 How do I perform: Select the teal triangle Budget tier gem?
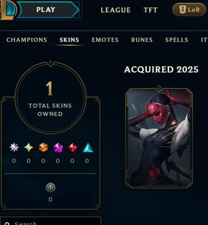(x=88, y=147)
